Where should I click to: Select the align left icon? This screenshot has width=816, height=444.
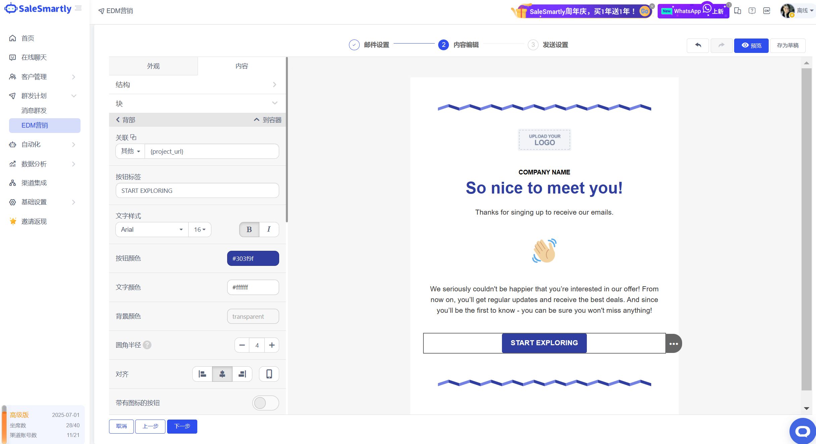tap(202, 374)
